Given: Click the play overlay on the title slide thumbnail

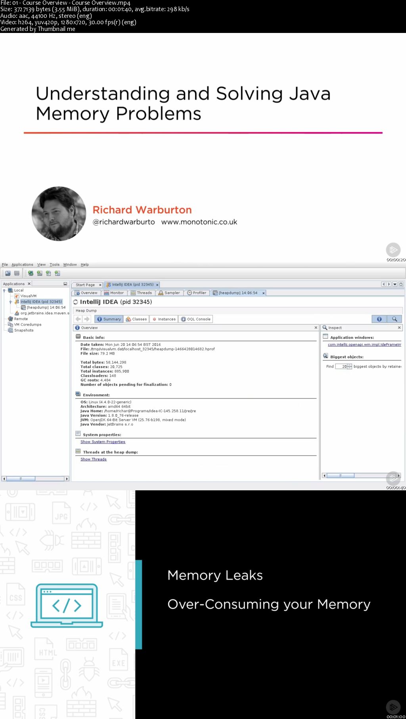Looking at the screenshot, I should [393, 250].
